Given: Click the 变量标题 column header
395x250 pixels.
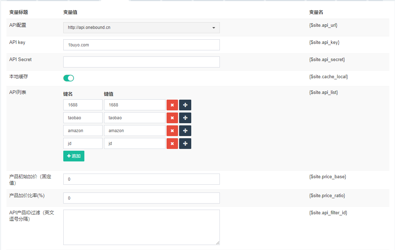Looking at the screenshot, I should coord(19,12).
